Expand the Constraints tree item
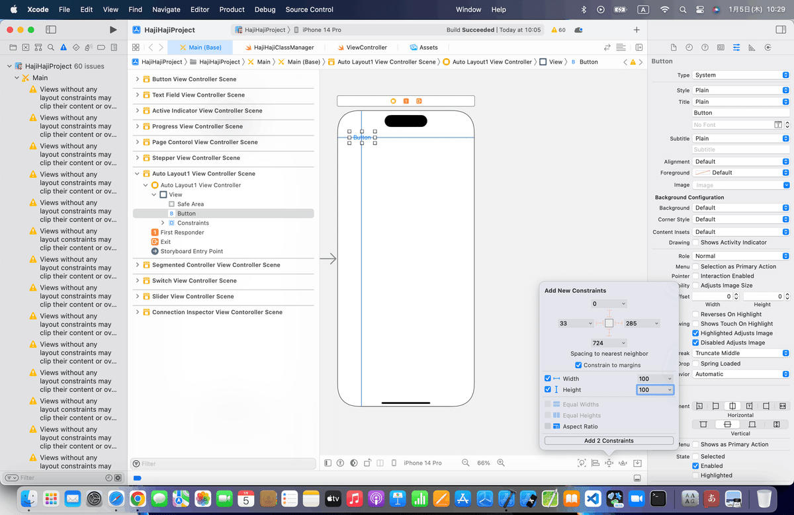The height and width of the screenshot is (515, 794). [x=163, y=223]
